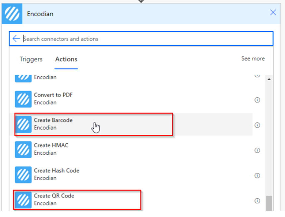The image size is (285, 217).
Task: Expand the list with See more
Action: tap(253, 59)
